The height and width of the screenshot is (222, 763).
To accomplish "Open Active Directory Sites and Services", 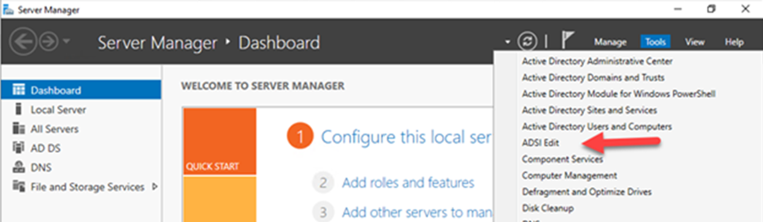I will pyautogui.click(x=589, y=110).
